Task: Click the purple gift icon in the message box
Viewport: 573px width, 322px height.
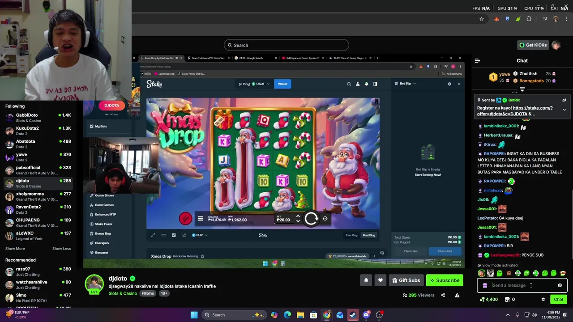Action: pos(485,285)
